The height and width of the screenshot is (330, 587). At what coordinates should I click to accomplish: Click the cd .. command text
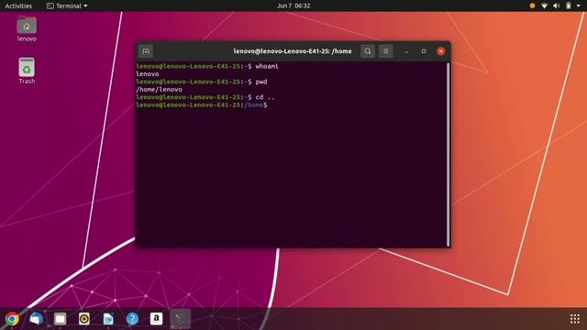tap(265, 97)
